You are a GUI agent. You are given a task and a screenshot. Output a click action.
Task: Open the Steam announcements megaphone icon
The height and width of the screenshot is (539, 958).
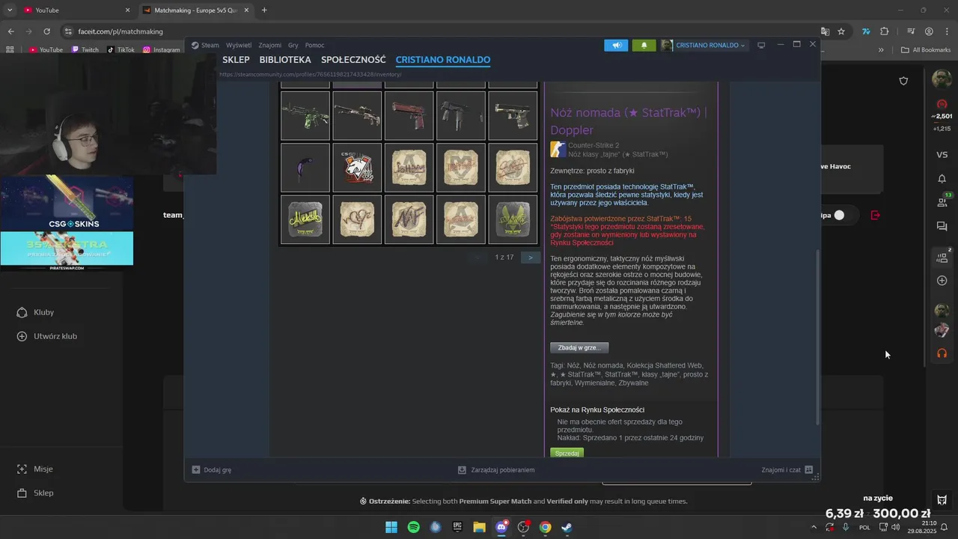tap(616, 45)
